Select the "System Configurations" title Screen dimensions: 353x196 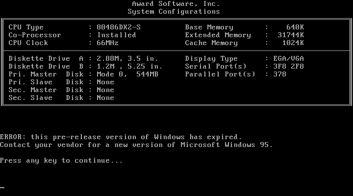174,11
